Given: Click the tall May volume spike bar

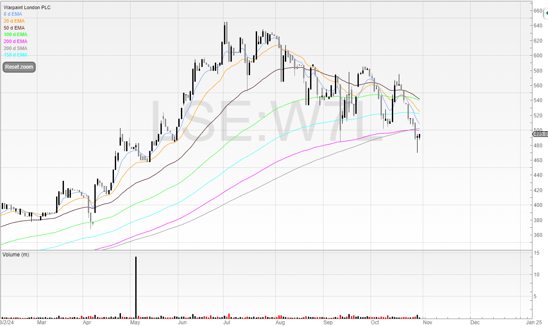Looking at the screenshot, I should pyautogui.click(x=136, y=287).
